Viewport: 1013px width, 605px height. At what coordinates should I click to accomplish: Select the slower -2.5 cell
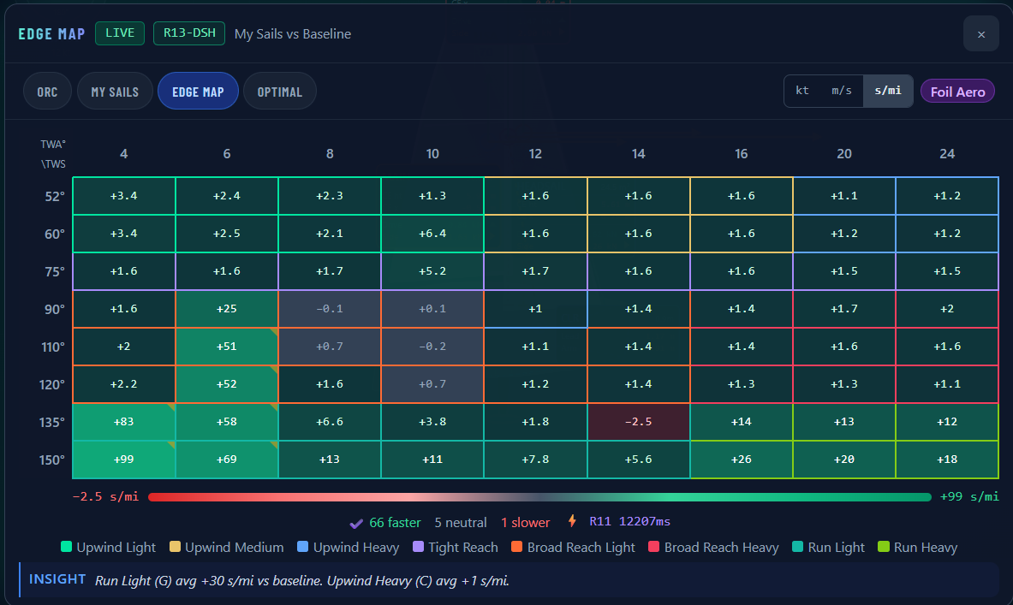coord(638,422)
